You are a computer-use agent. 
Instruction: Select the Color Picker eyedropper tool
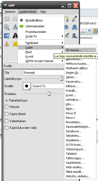pos(75,19)
